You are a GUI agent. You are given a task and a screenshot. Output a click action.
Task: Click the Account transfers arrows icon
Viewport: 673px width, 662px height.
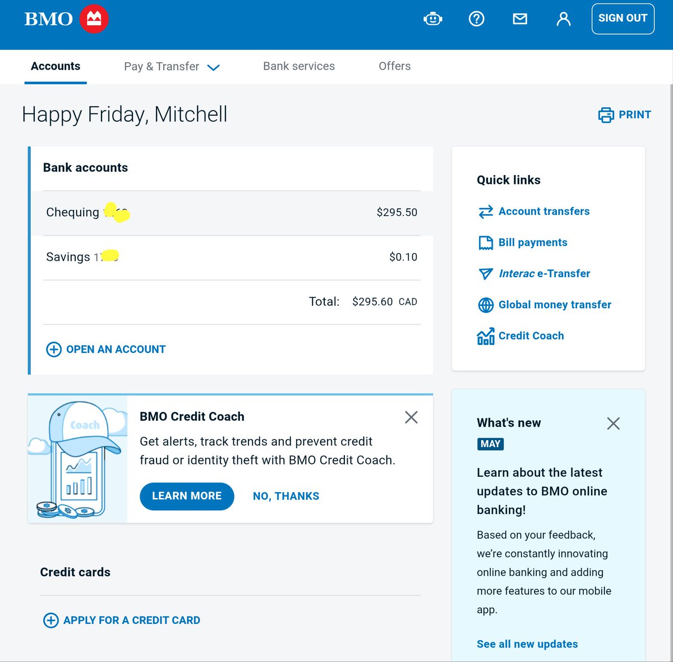pos(486,212)
